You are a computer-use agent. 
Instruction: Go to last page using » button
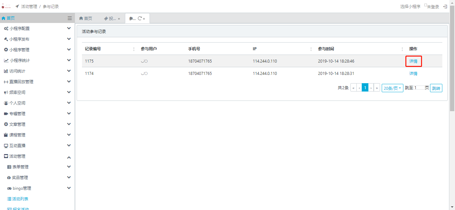coord(377,88)
